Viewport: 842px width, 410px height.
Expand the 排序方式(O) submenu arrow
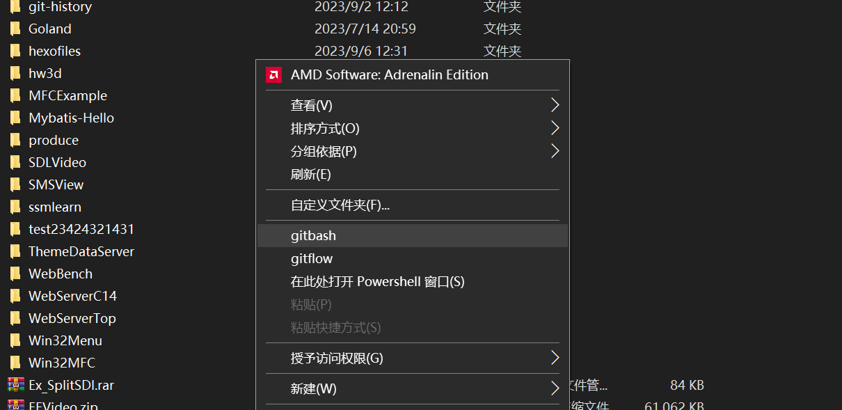[555, 128]
